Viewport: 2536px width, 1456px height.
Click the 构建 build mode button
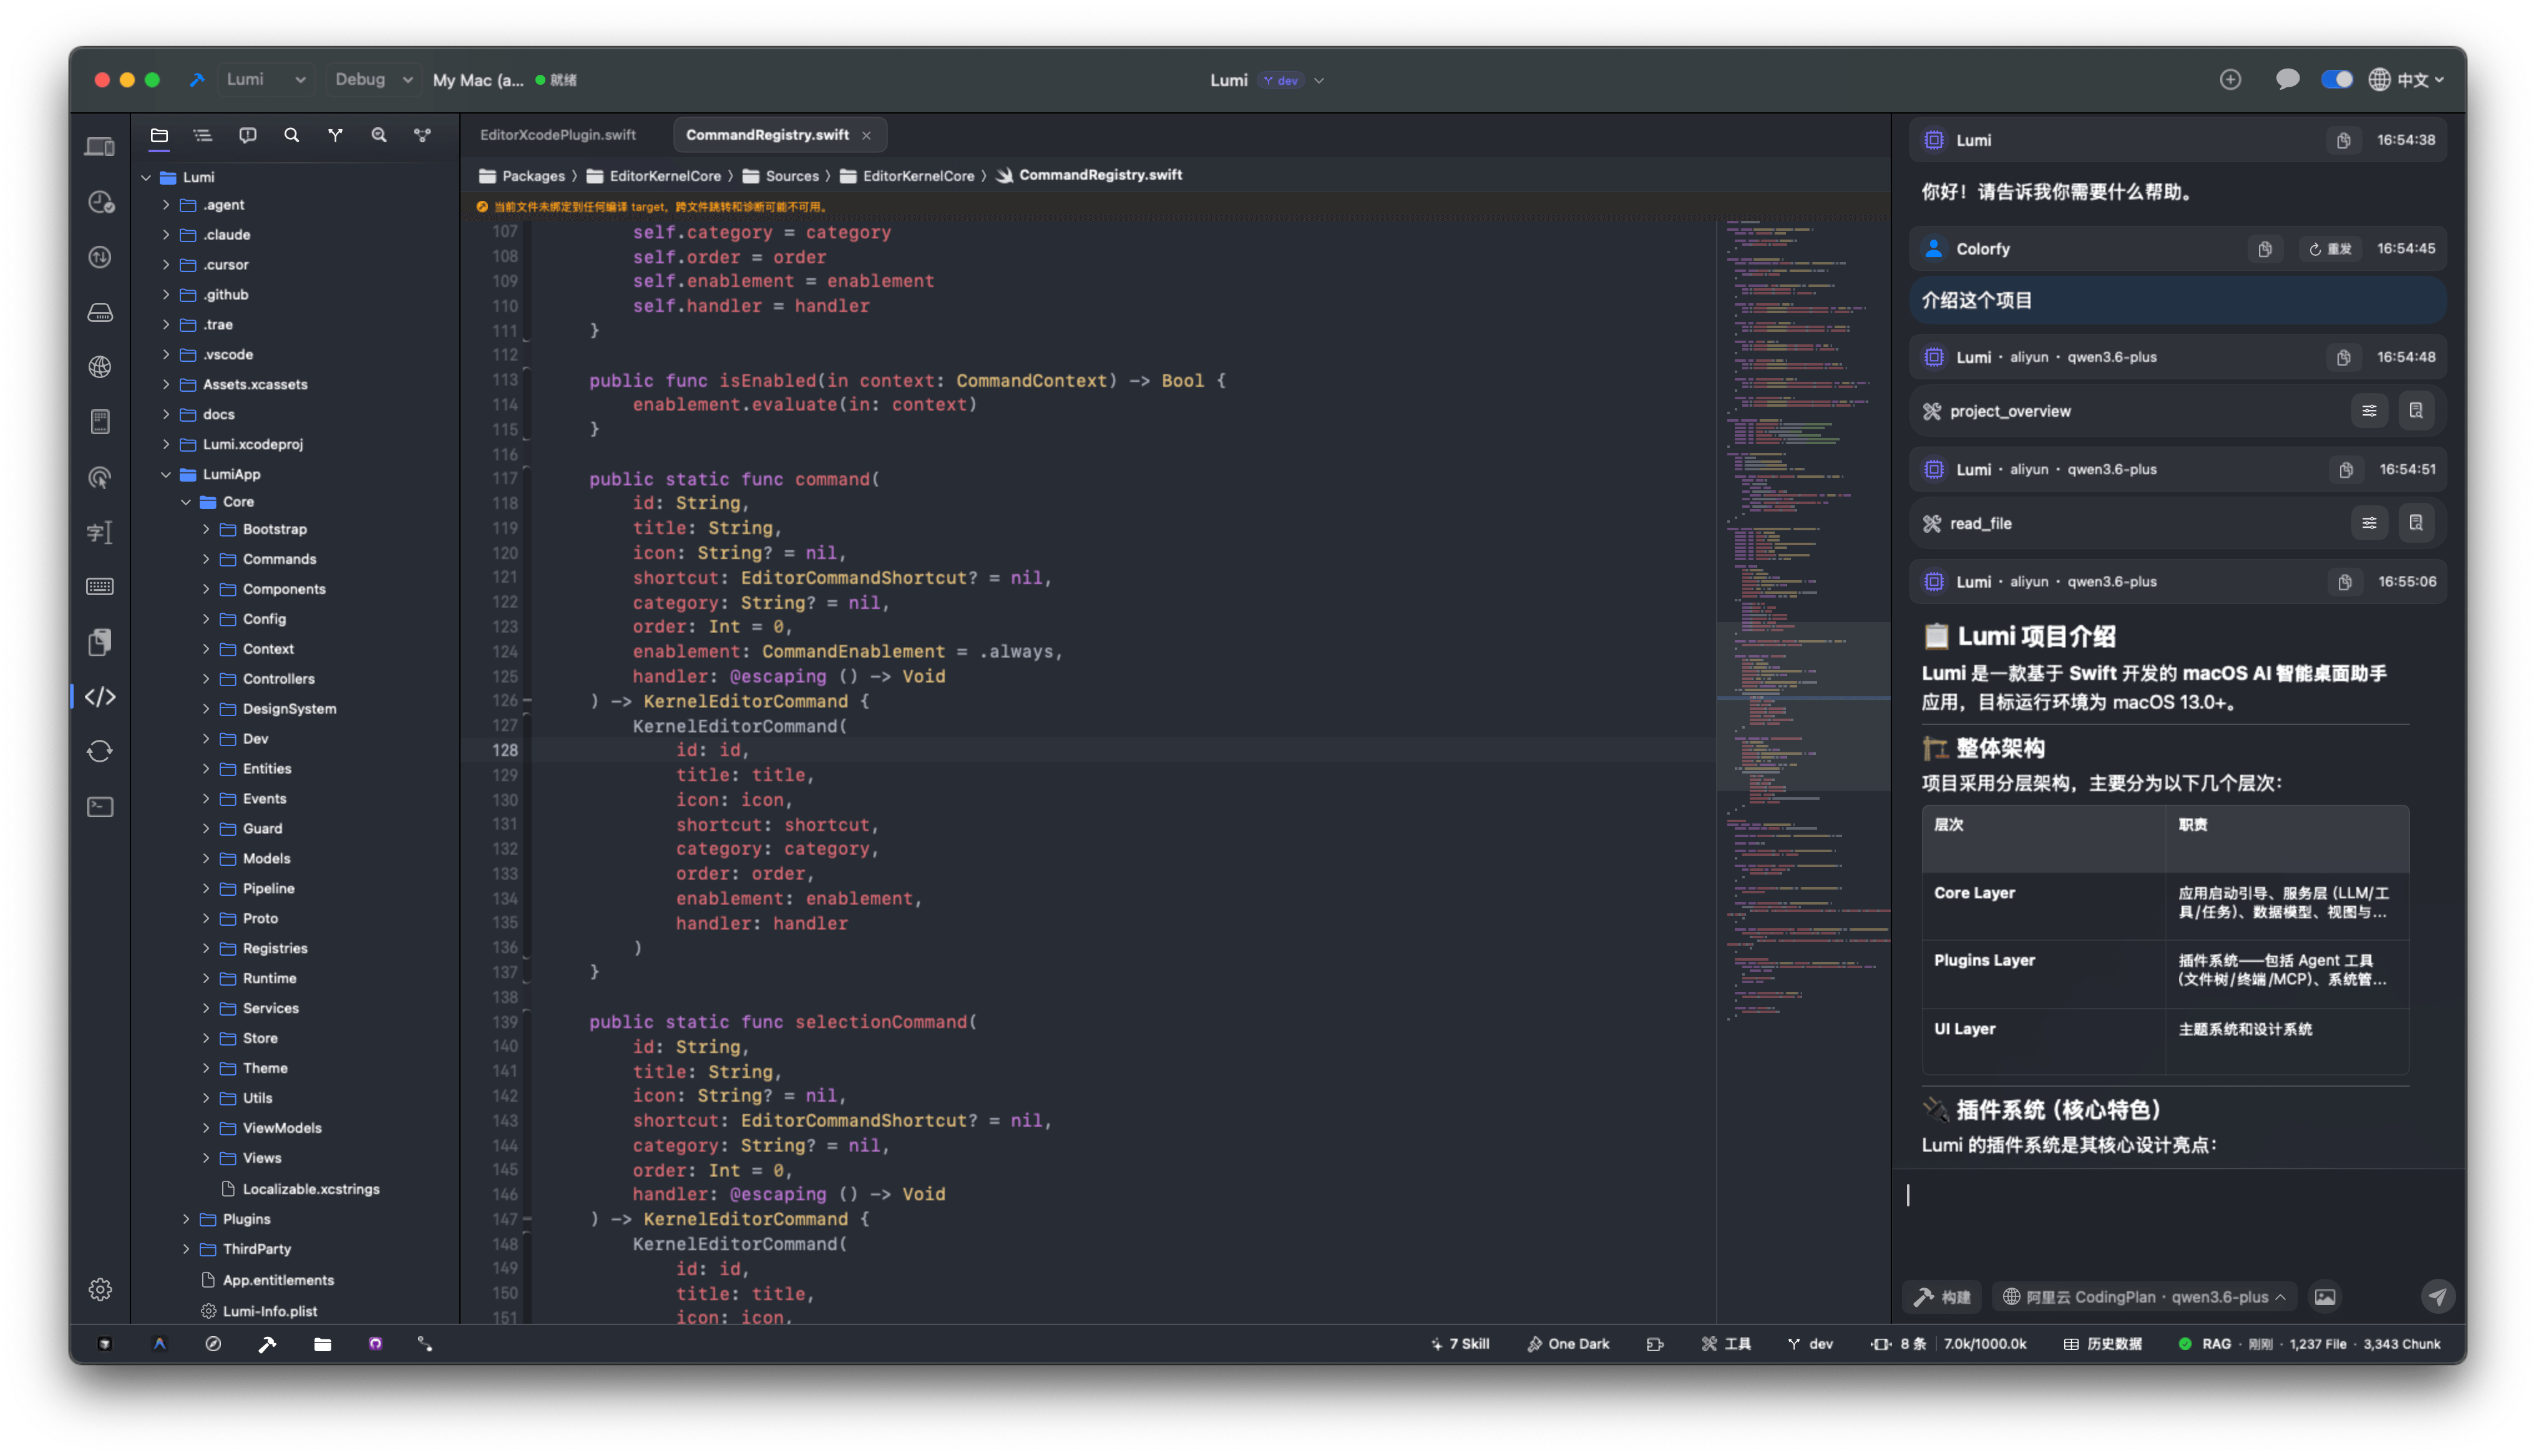1941,1297
